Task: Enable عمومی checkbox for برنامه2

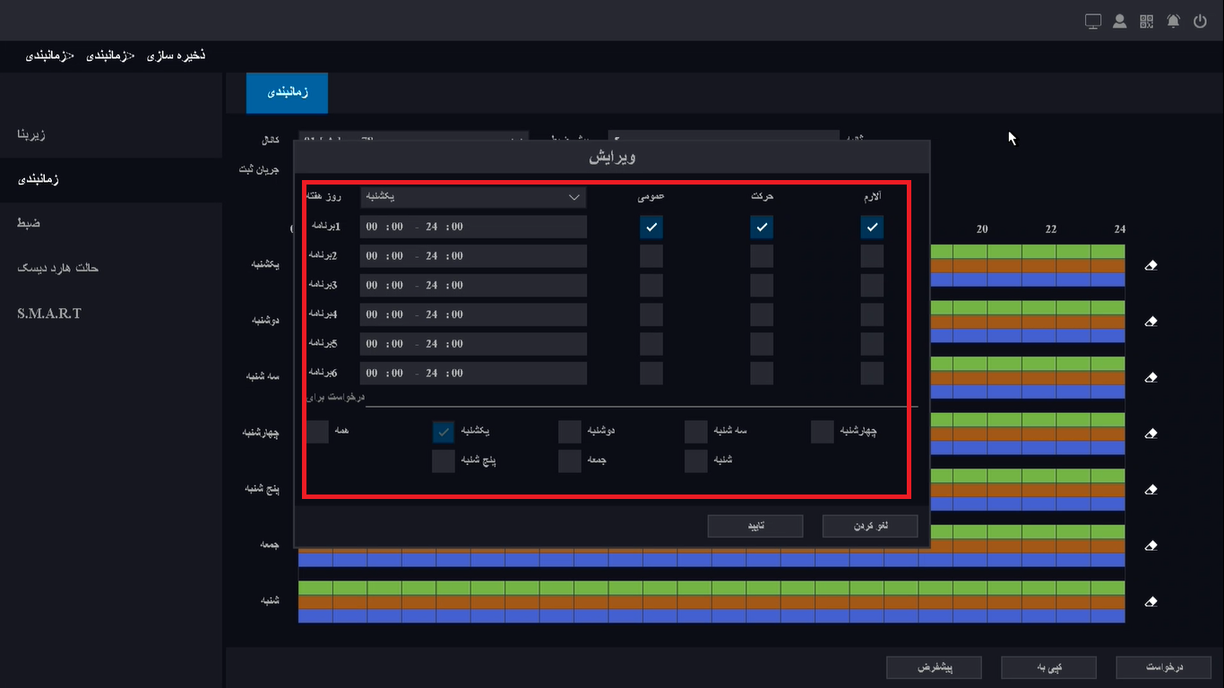Action: tap(651, 257)
